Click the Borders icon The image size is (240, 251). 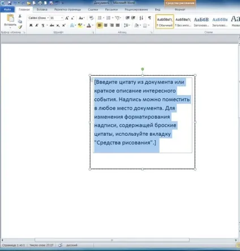point(145,25)
